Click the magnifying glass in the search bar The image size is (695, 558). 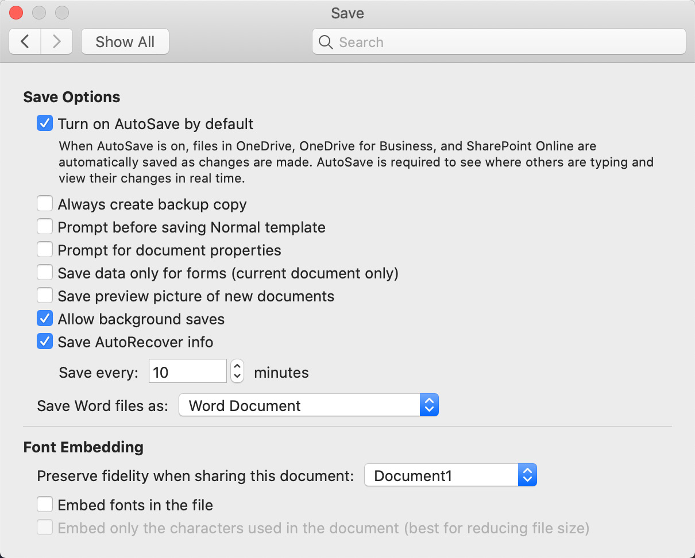coord(325,42)
